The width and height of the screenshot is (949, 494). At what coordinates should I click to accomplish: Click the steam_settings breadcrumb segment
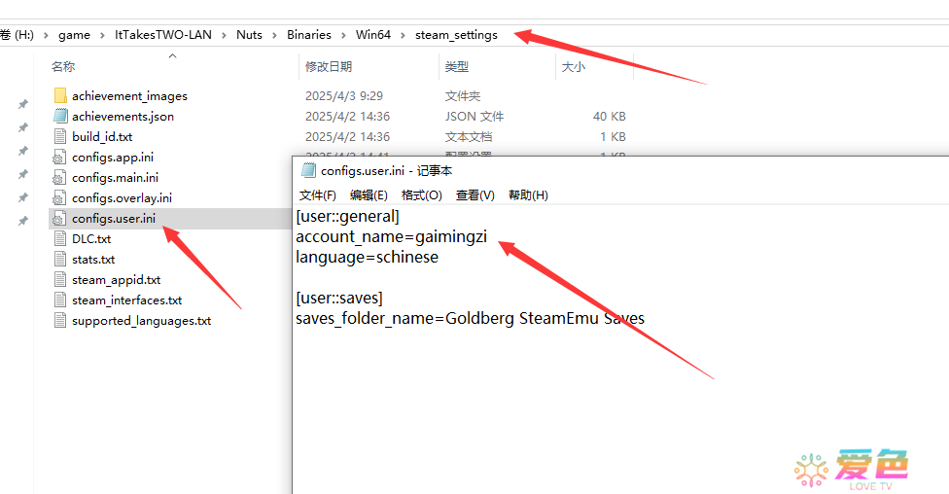click(x=456, y=35)
